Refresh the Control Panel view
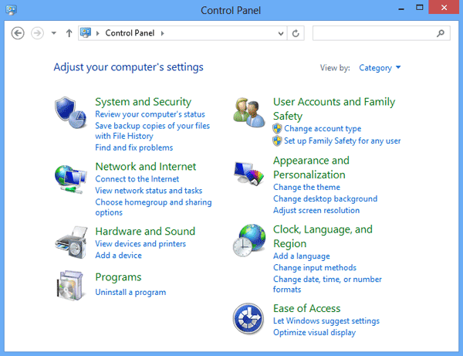The image size is (463, 356). 296,33
